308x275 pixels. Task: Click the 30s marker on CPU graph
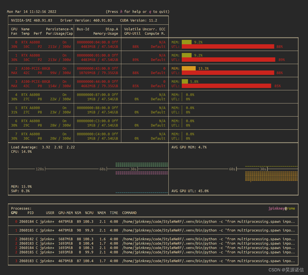click(133, 169)
